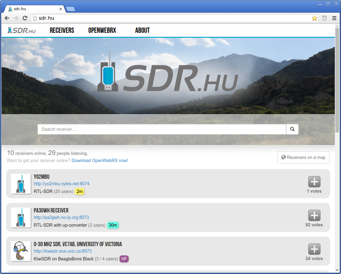This screenshot has height=274, width=341.
Task: Open the browser hamburger menu
Action: click(x=334, y=18)
